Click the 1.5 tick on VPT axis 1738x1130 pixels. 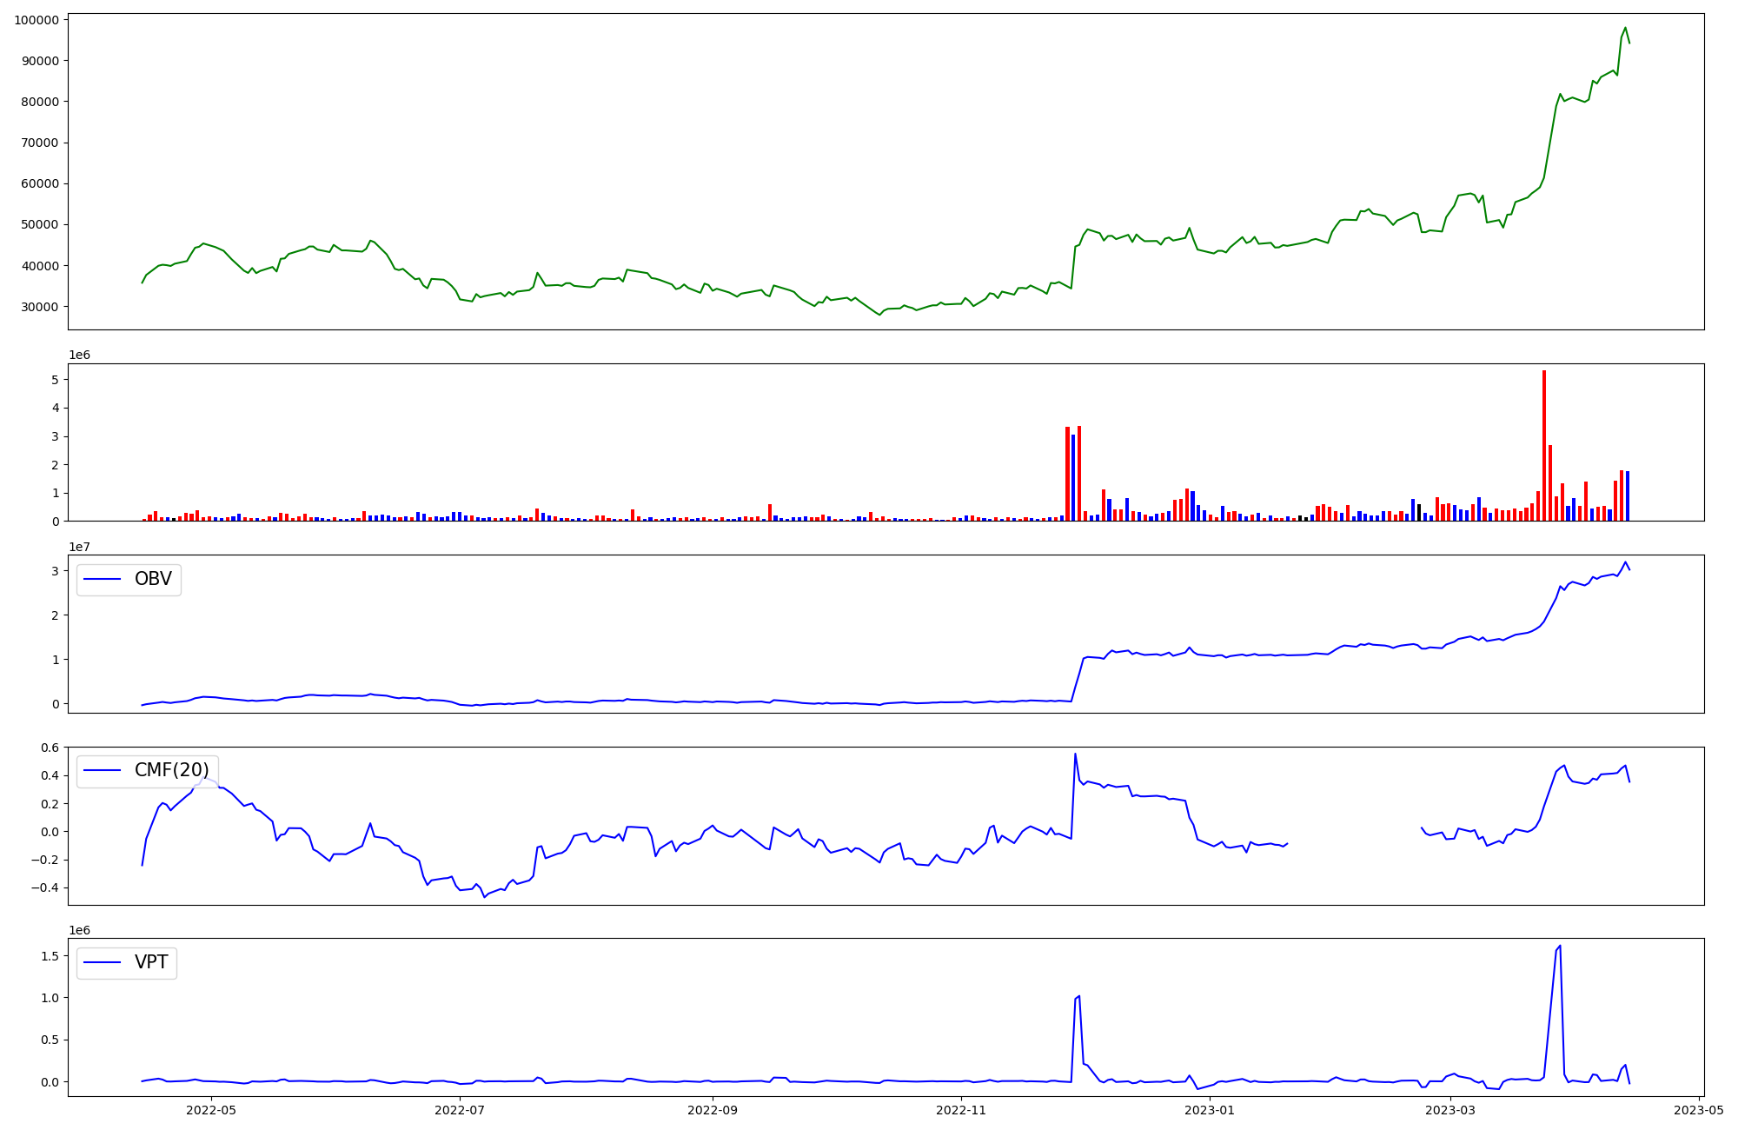[x=50, y=956]
